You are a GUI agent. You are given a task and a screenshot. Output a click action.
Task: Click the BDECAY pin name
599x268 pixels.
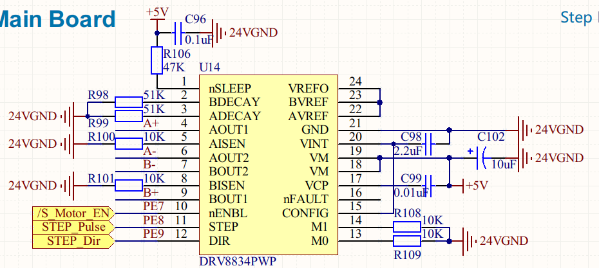[234, 102]
